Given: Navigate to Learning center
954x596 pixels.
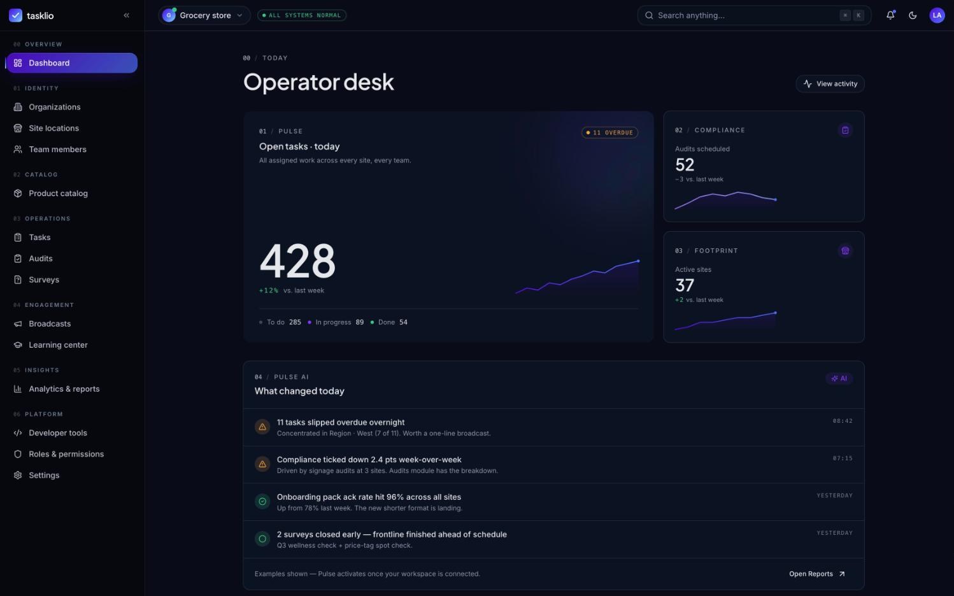Looking at the screenshot, I should point(71,344).
